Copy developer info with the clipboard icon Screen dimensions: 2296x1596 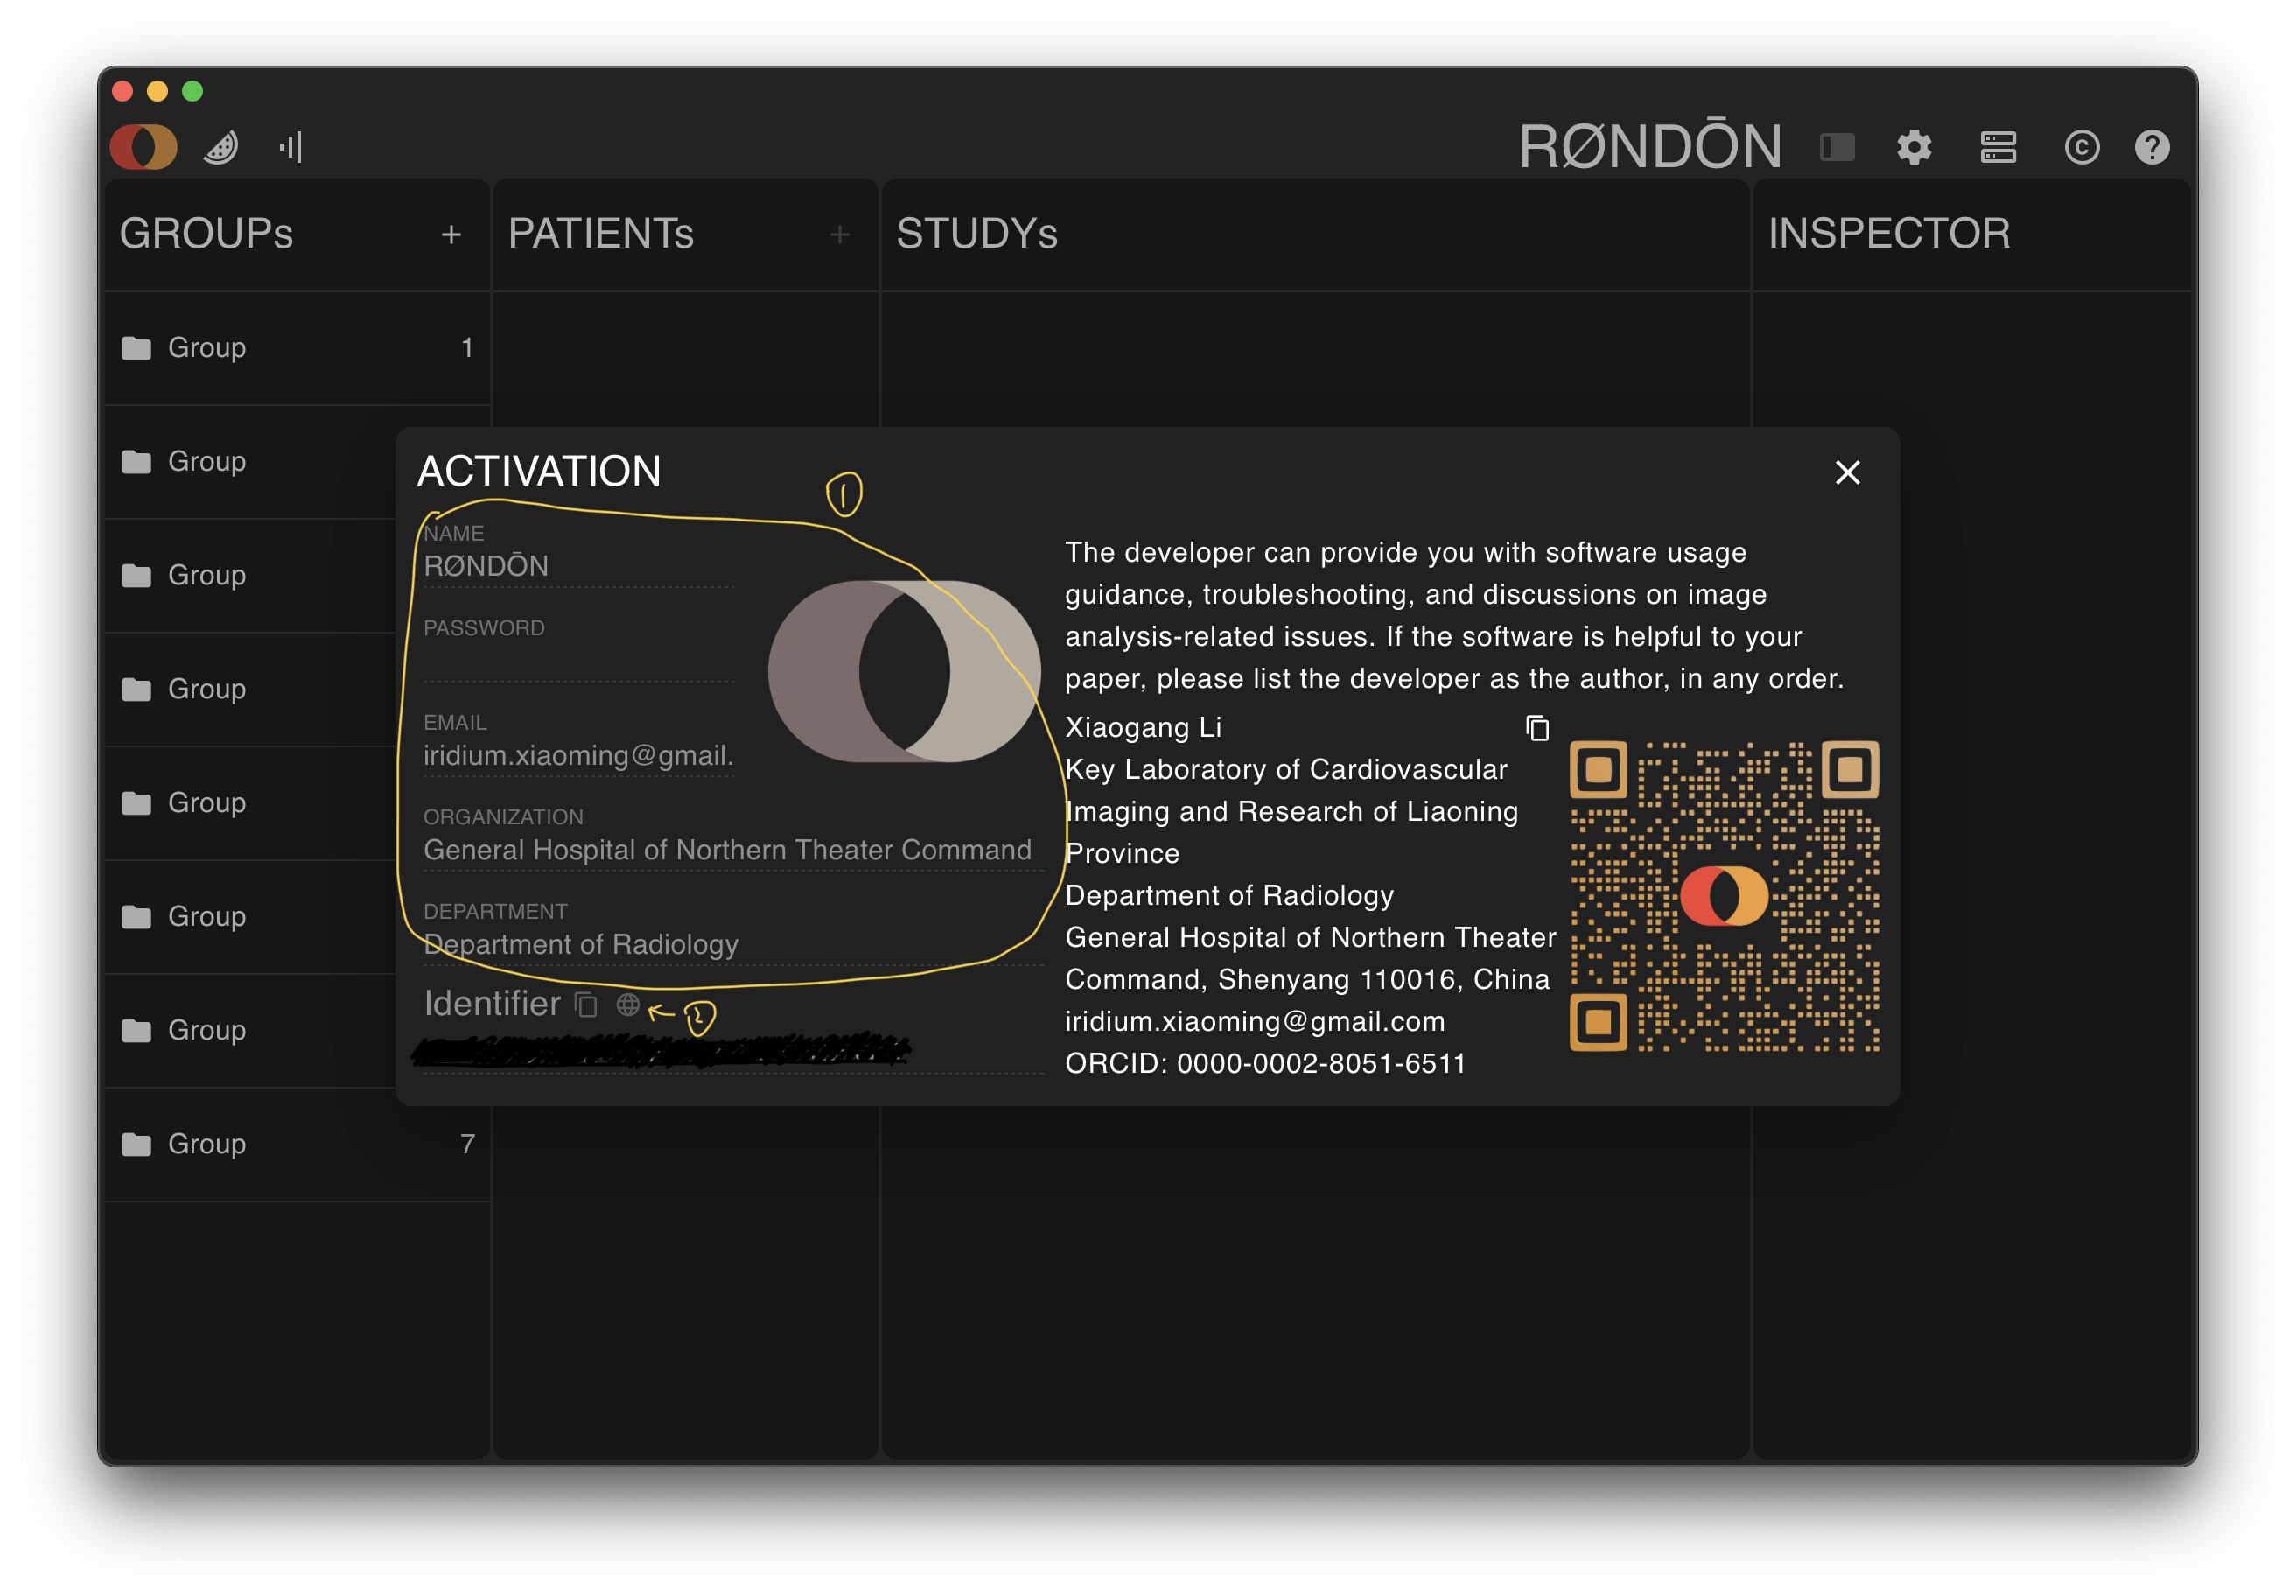[x=1537, y=728]
